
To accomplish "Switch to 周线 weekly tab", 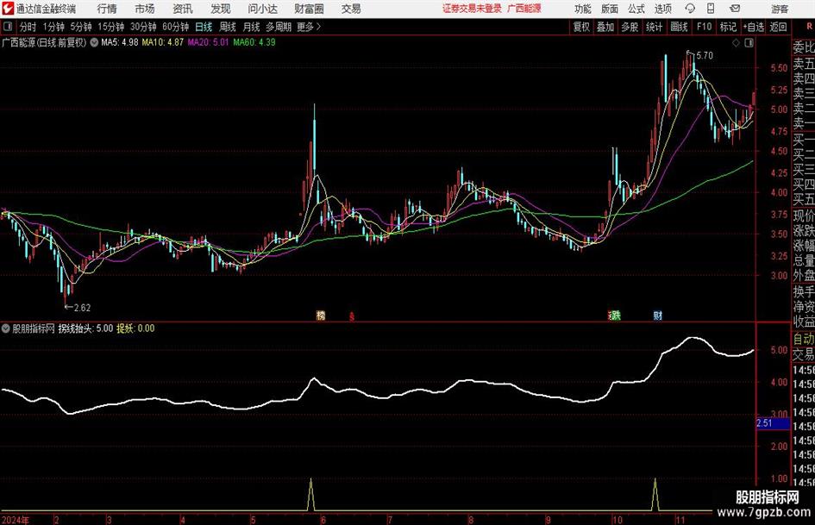I will pos(228,27).
